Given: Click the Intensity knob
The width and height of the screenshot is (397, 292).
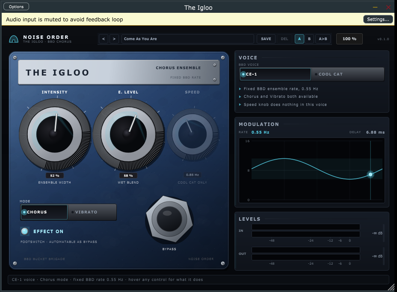Looking at the screenshot, I should [55, 134].
